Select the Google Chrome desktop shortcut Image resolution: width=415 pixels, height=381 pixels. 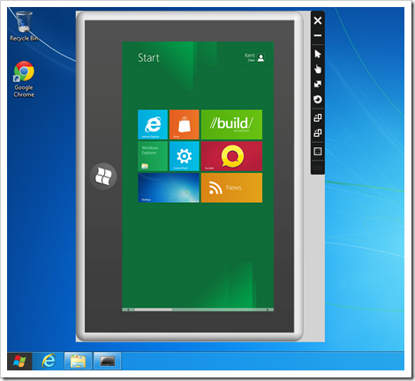[x=24, y=79]
